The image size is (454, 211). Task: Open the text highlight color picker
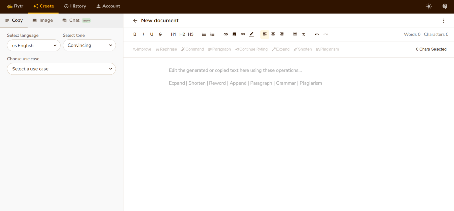point(251,34)
